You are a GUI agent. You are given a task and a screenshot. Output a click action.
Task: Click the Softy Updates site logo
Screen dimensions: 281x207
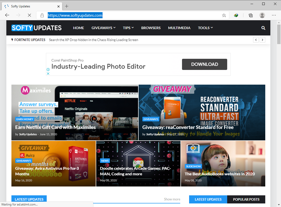(x=37, y=28)
